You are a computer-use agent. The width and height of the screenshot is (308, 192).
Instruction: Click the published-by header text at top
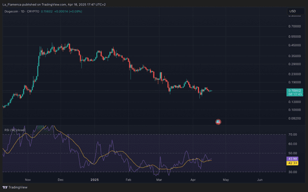pyautogui.click(x=54, y=4)
